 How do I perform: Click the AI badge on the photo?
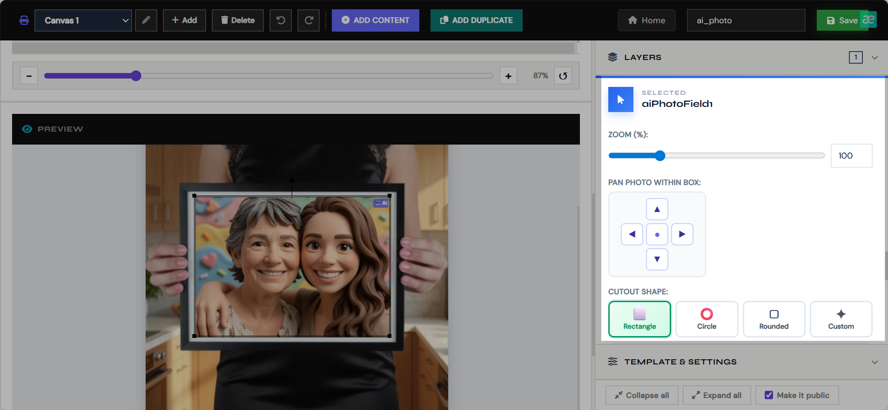(x=381, y=203)
